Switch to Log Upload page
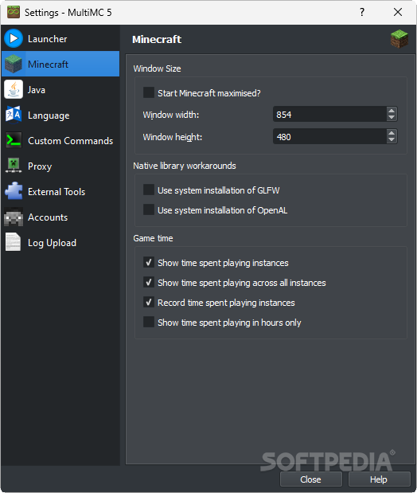 point(60,242)
